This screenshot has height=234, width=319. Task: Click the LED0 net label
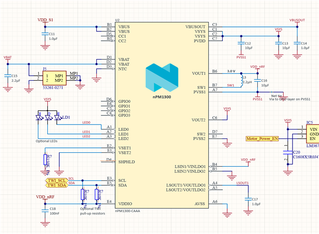[x=86, y=122]
